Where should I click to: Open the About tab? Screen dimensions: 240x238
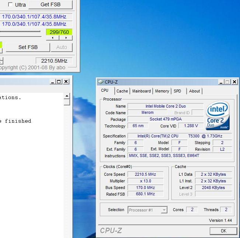(x=194, y=91)
